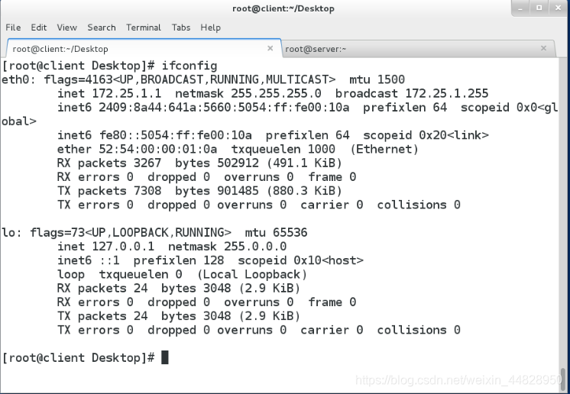Open the Help menu
The width and height of the screenshot is (570, 394).
pos(210,27)
